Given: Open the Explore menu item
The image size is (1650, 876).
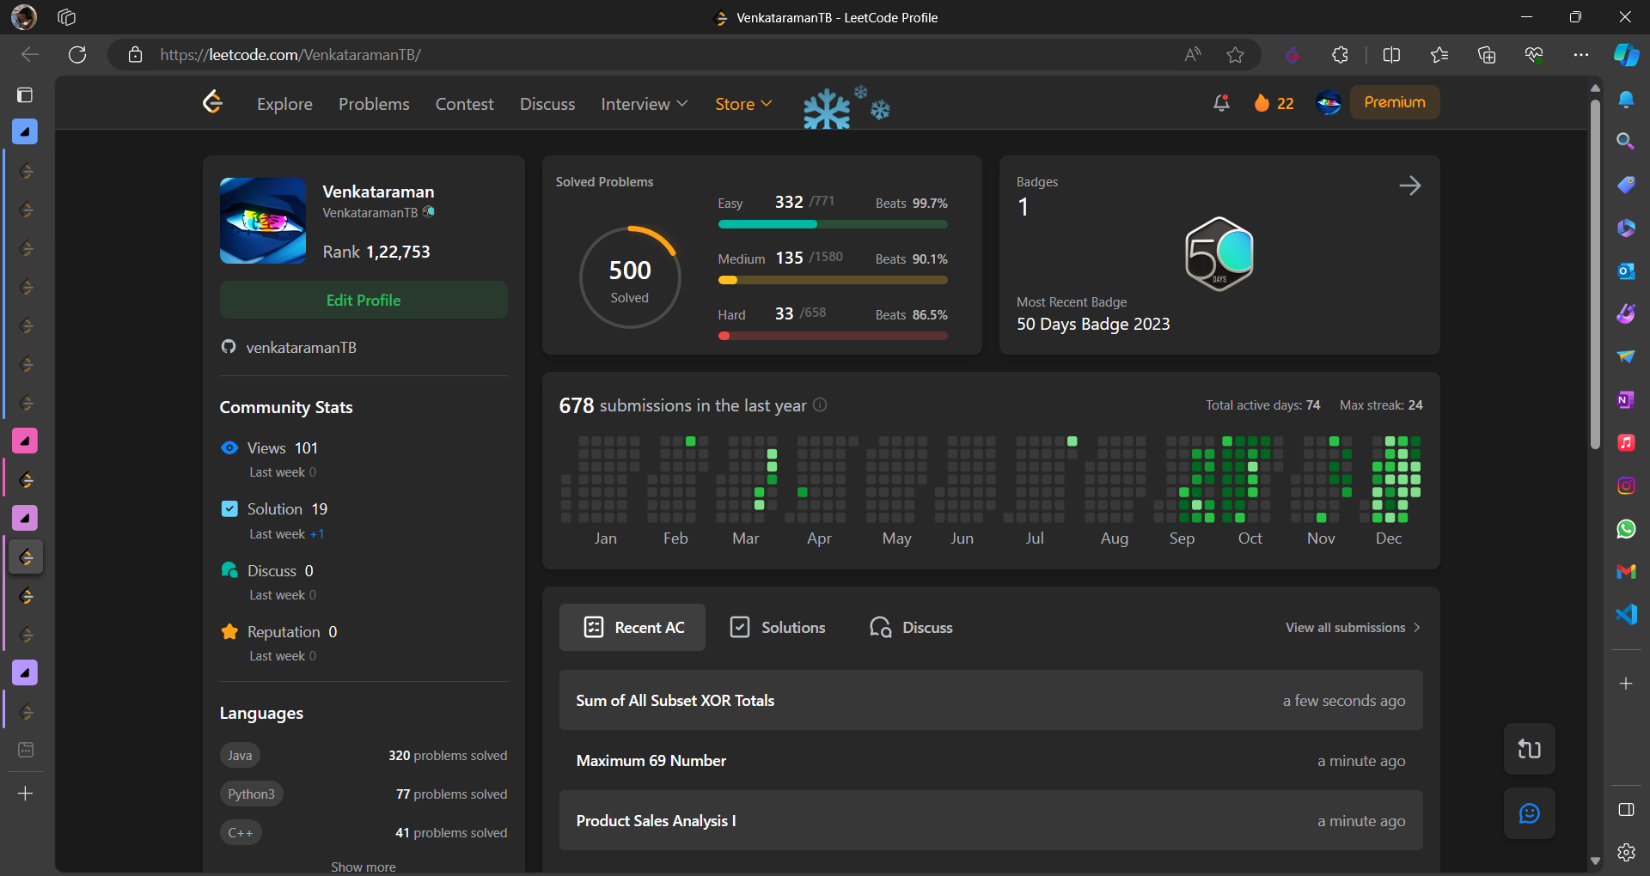Looking at the screenshot, I should 284,104.
